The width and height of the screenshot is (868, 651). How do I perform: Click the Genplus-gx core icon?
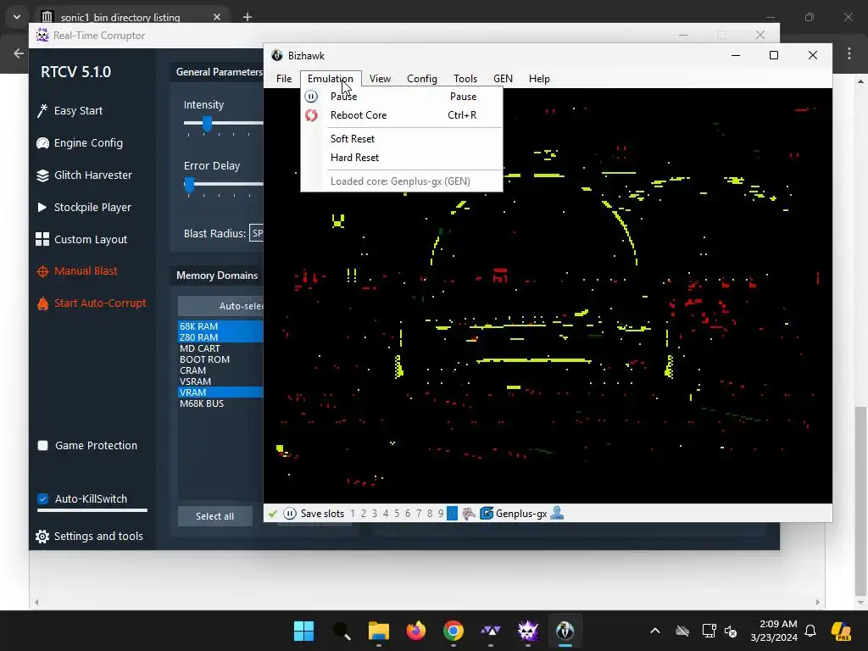tap(487, 514)
